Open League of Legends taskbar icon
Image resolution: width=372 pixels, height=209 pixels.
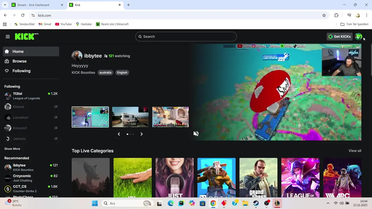(277, 203)
